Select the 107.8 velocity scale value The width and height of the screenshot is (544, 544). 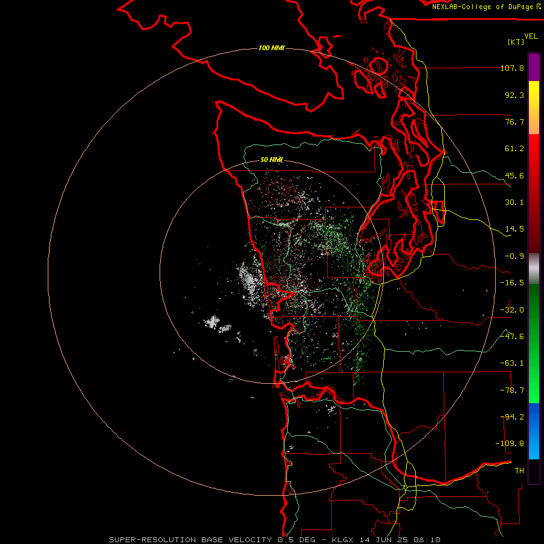pyautogui.click(x=512, y=68)
